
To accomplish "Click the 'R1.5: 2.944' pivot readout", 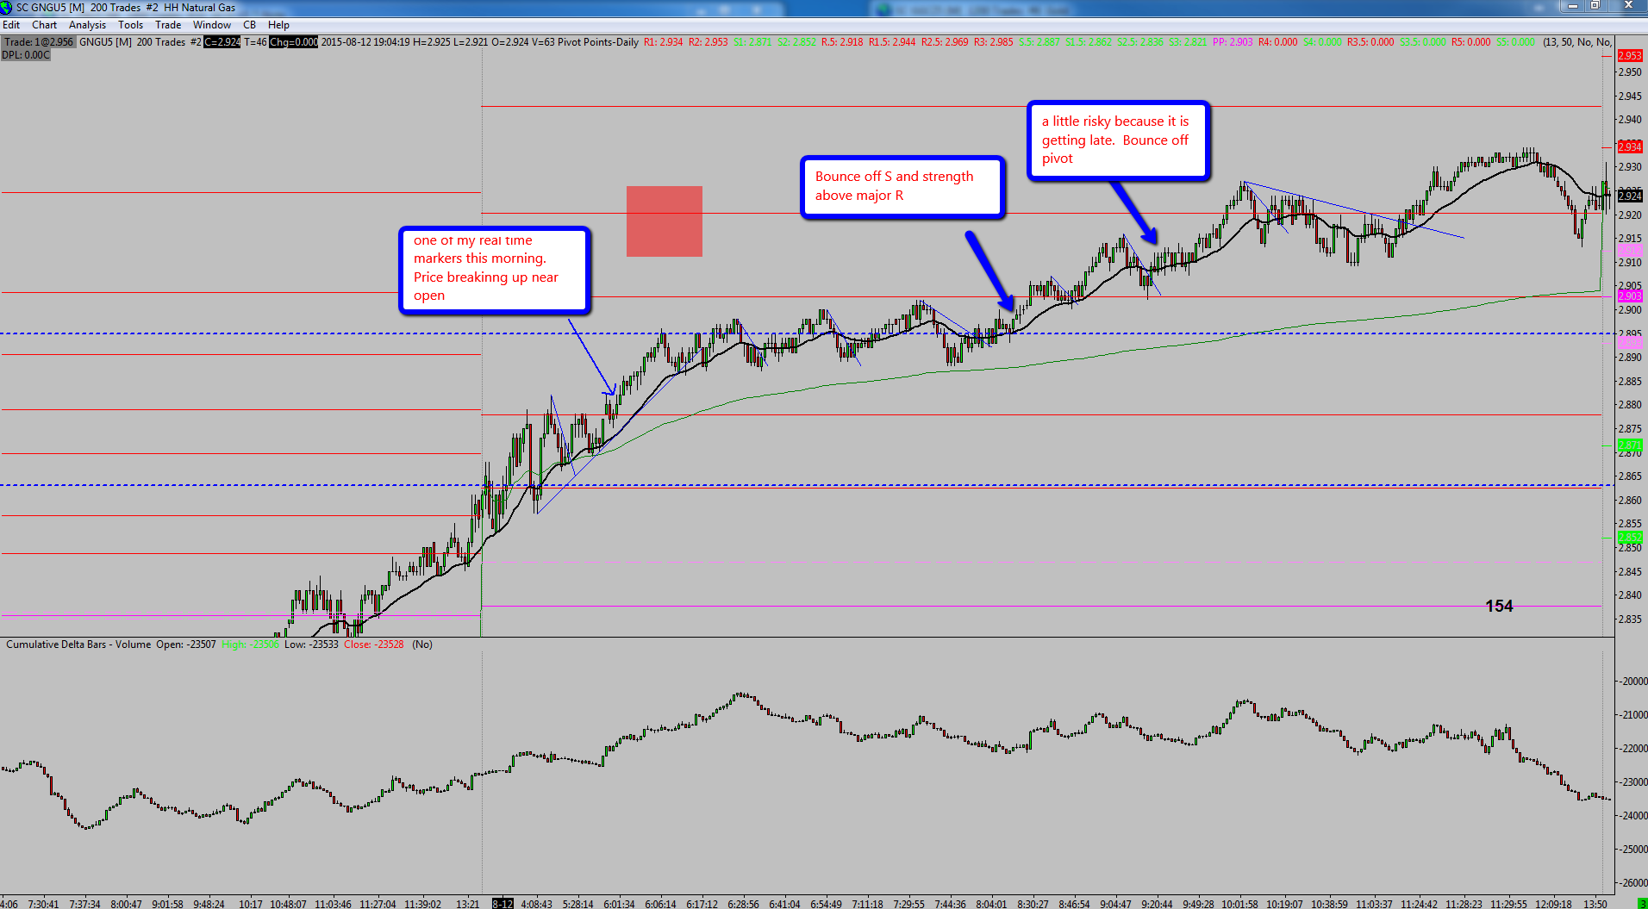I will (x=892, y=42).
